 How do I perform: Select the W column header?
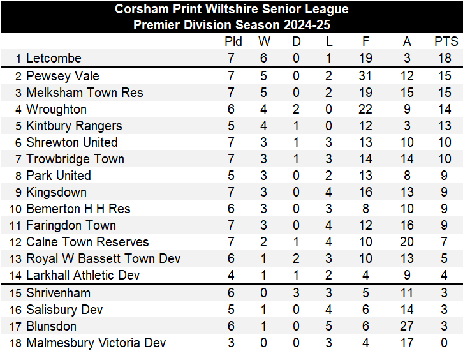tap(264, 42)
